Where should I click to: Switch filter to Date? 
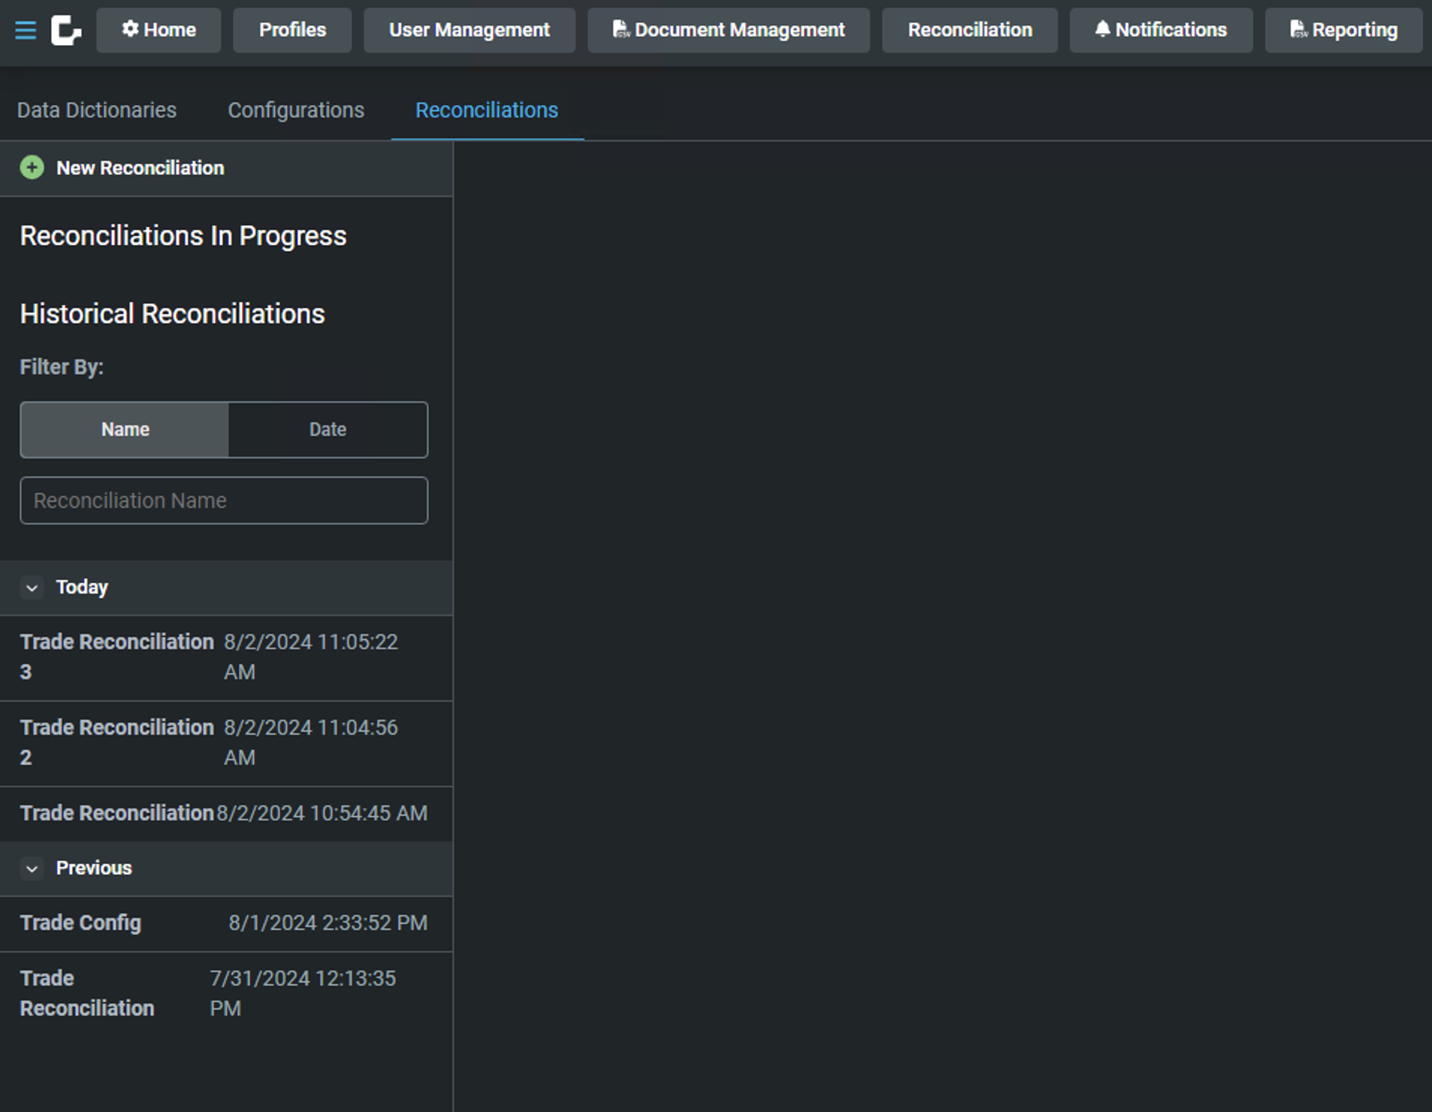point(328,430)
